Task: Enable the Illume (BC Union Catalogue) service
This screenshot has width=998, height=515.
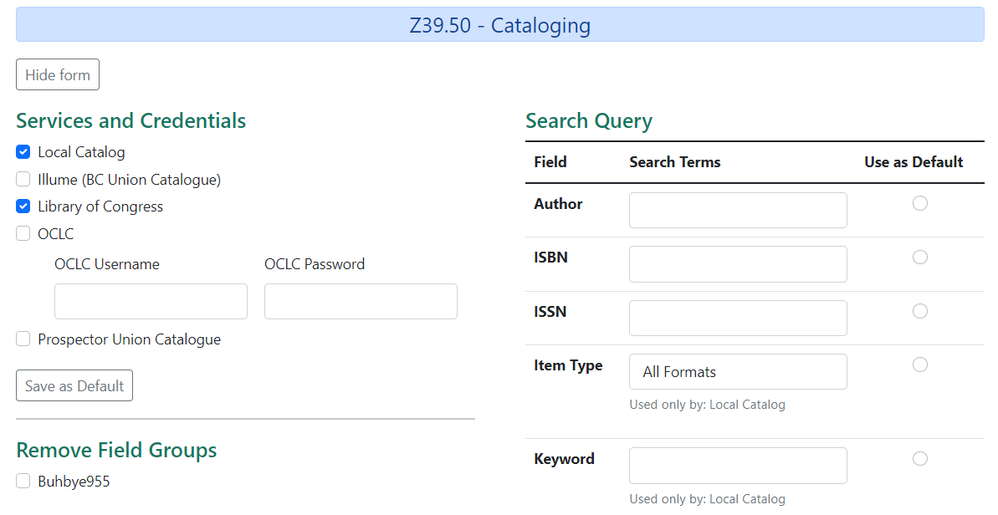Action: click(23, 179)
